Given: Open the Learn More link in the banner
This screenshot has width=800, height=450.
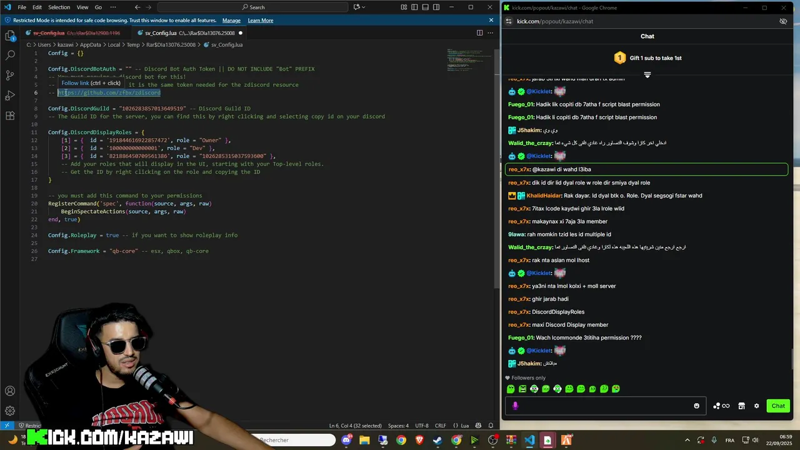Looking at the screenshot, I should 261,20.
